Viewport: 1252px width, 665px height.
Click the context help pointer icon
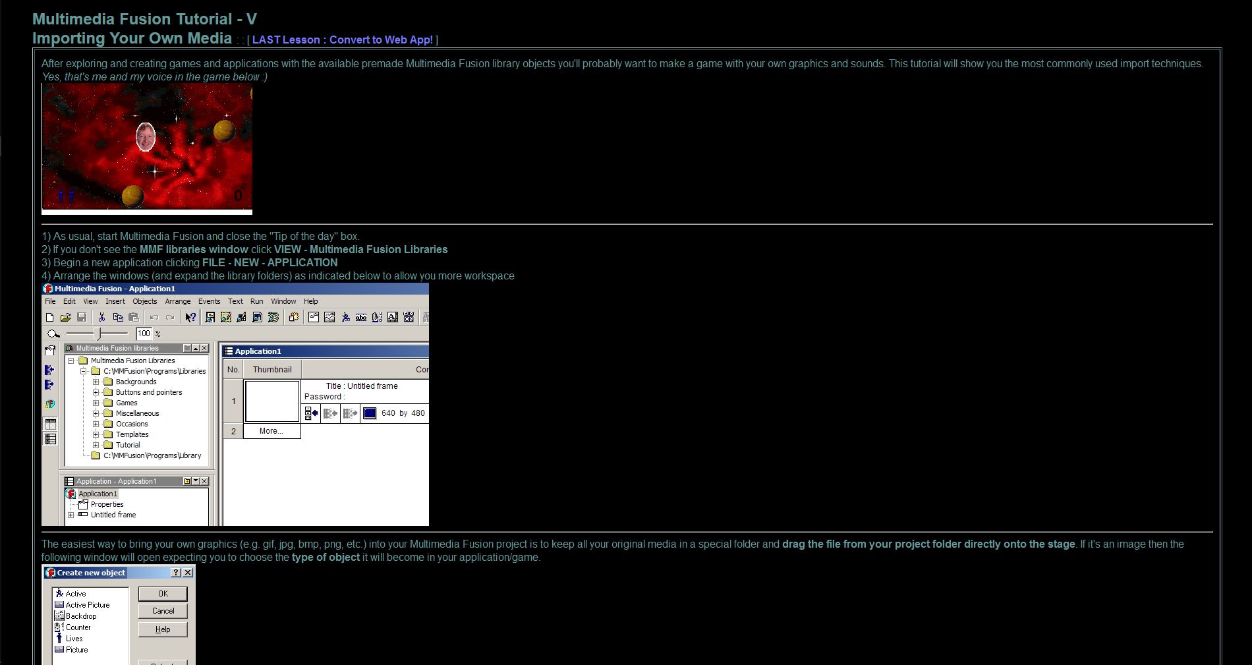190,317
